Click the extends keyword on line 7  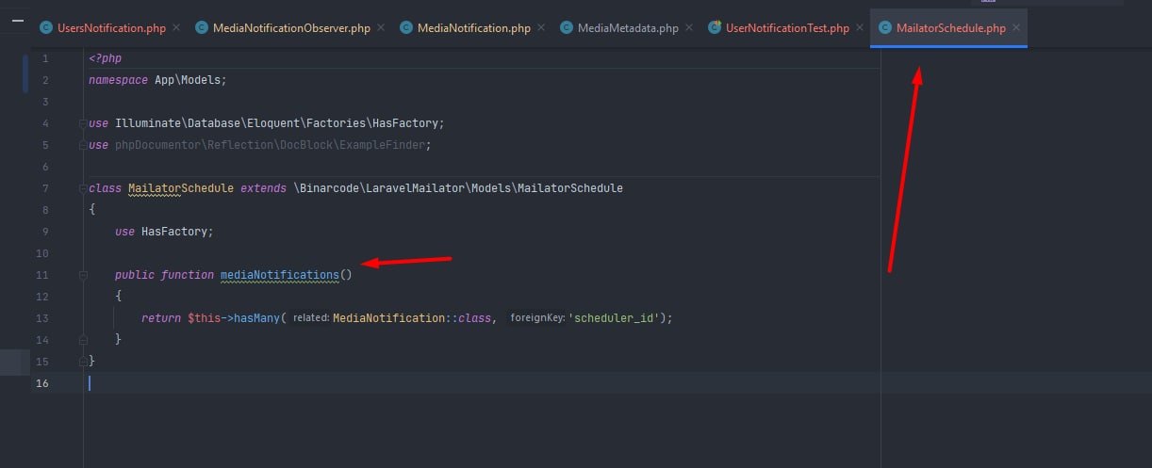264,188
